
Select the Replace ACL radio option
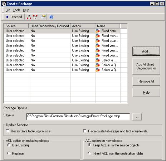[x=9, y=153]
